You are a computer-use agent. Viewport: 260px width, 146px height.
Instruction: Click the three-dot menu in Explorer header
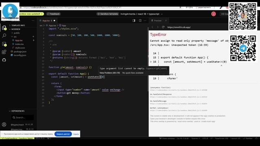(33, 21)
